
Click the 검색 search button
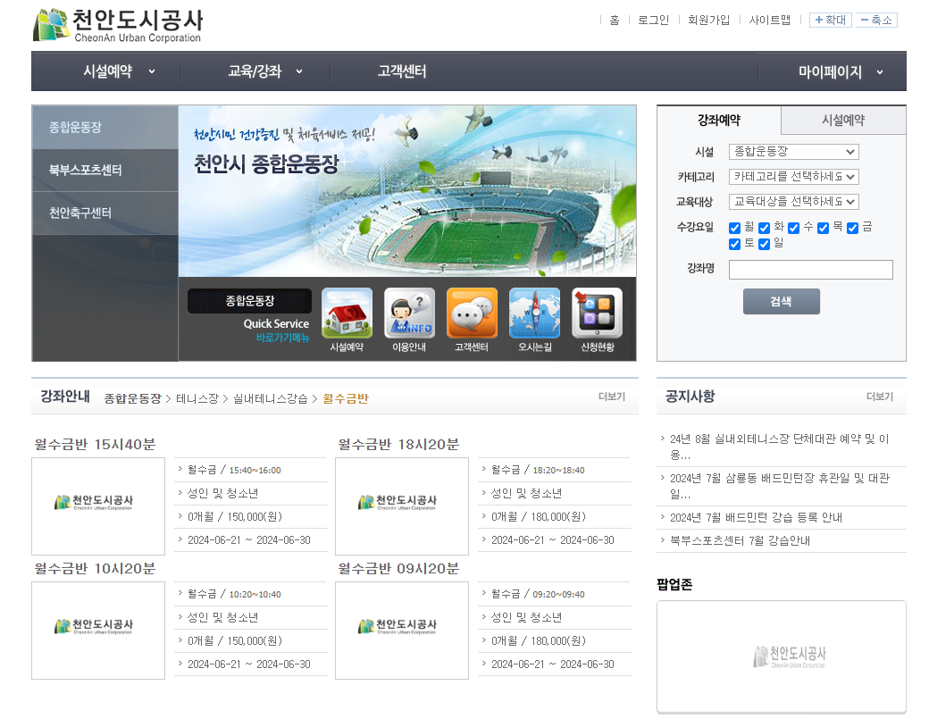pyautogui.click(x=782, y=302)
